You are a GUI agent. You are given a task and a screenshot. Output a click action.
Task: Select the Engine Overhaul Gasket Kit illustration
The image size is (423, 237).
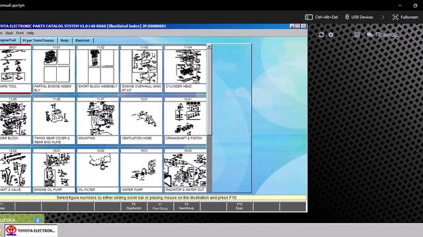pos(141,69)
